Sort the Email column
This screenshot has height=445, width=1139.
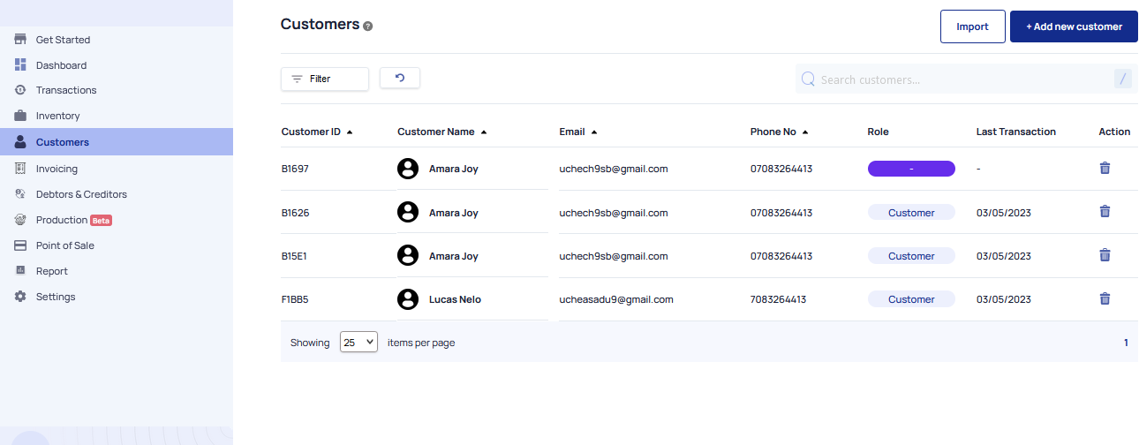coord(594,132)
